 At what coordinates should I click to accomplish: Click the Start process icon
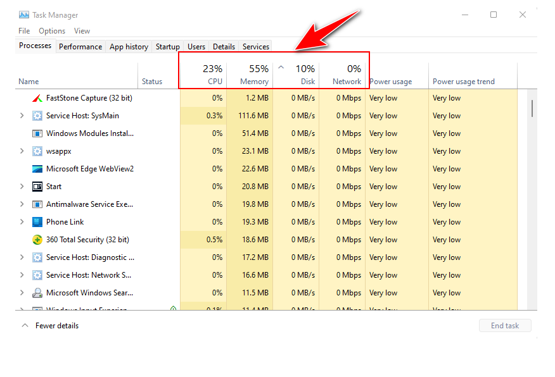point(37,187)
